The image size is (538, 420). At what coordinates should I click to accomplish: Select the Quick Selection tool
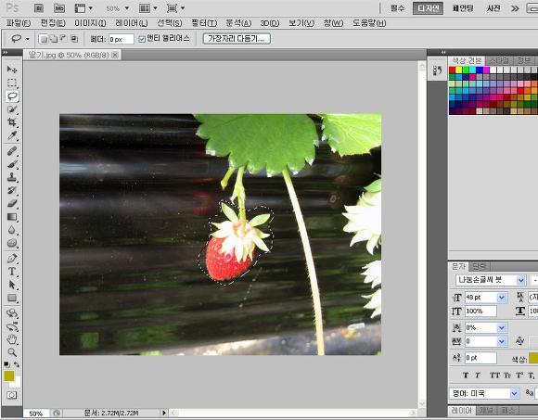tap(12, 109)
